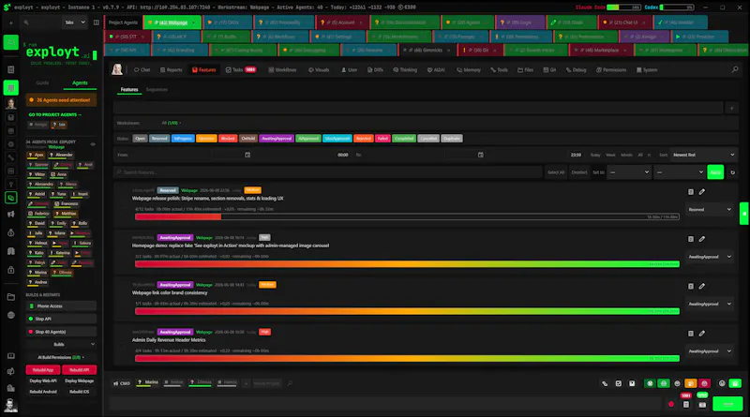The width and height of the screenshot is (750, 417).
Task: Open status dropdown for Webpage release polish feature
Action: click(710, 210)
